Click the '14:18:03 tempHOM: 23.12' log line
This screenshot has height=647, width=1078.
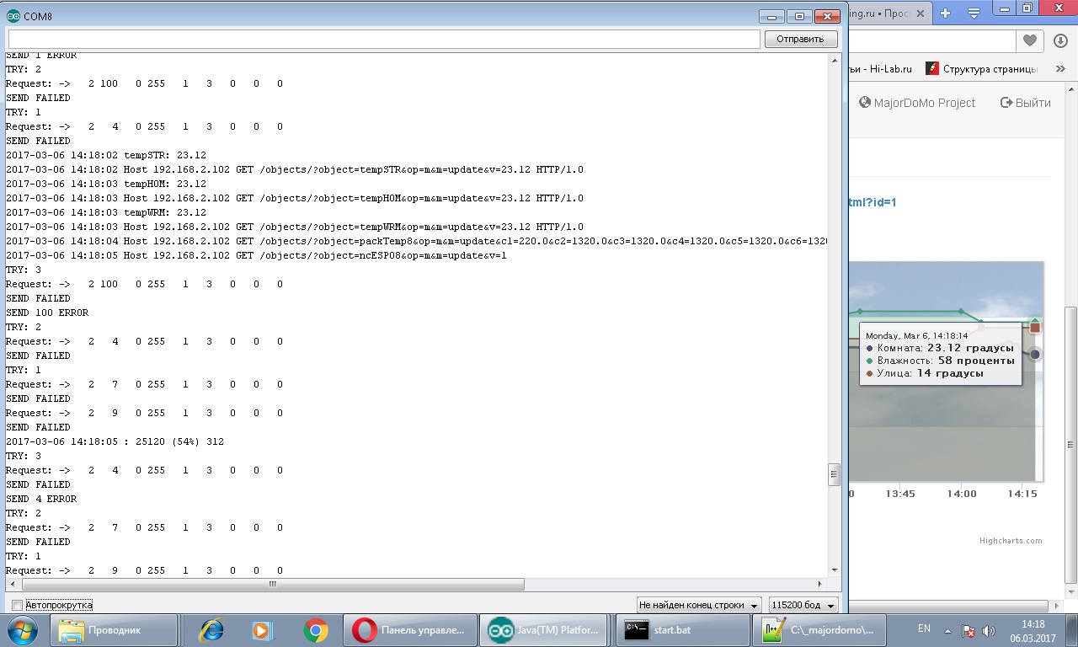click(106, 184)
